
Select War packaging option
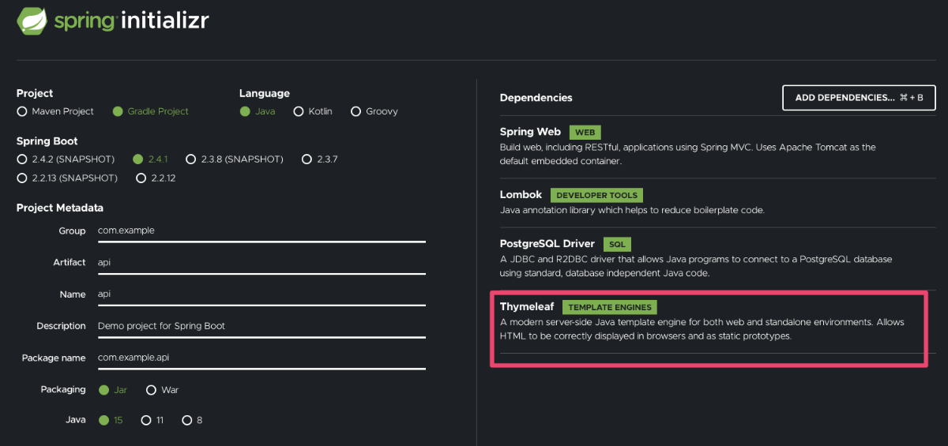[x=162, y=390]
